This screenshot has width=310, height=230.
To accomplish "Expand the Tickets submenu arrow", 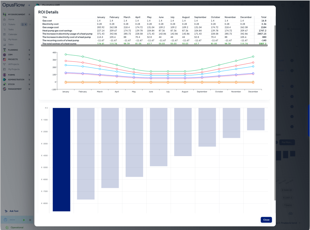I will 30,25.
